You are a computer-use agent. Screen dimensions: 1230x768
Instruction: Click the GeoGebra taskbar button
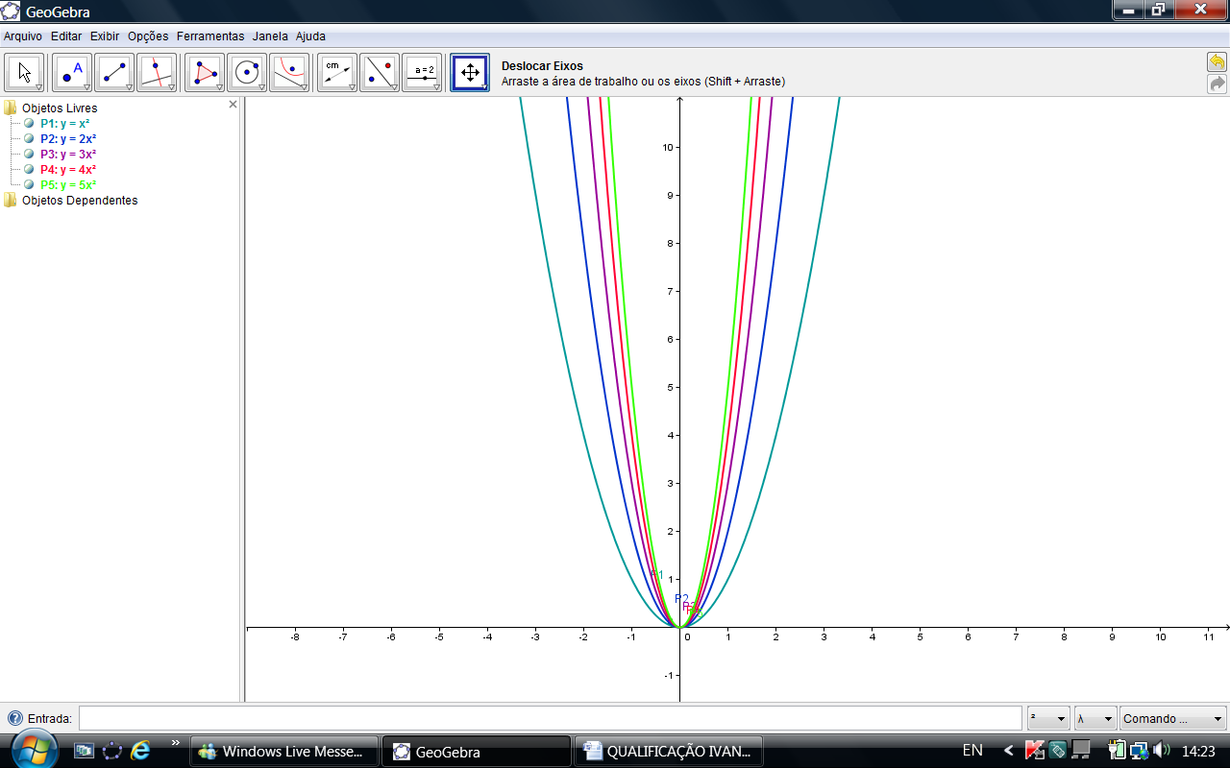click(477, 752)
